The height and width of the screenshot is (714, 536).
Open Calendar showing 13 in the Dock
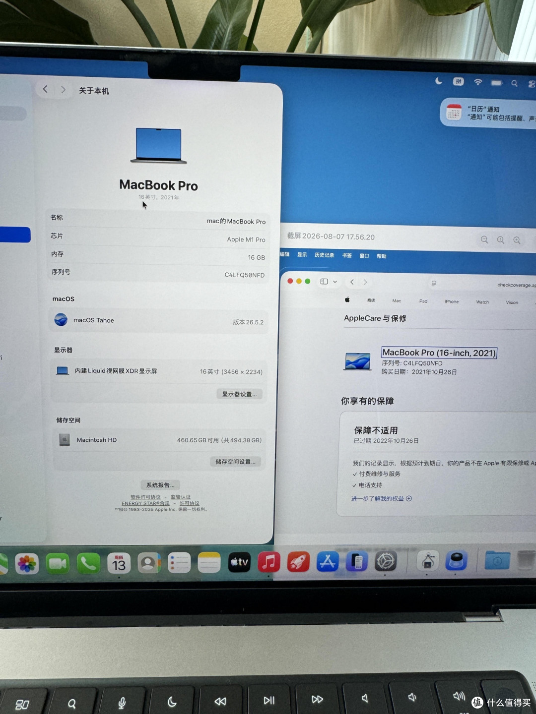(119, 564)
